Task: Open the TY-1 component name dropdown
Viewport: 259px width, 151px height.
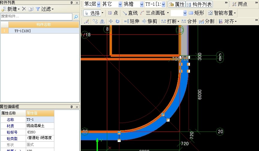Action: (163, 4)
